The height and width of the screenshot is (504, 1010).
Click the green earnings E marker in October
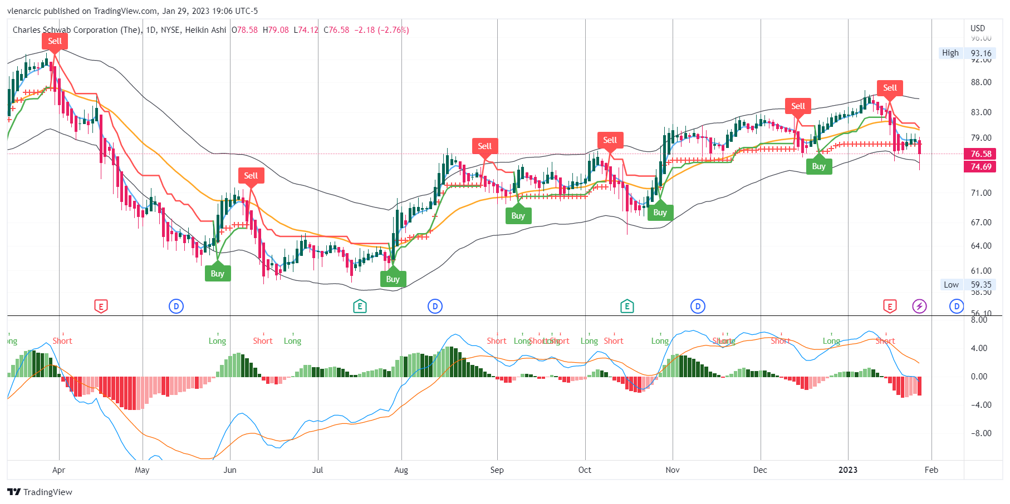[627, 306]
